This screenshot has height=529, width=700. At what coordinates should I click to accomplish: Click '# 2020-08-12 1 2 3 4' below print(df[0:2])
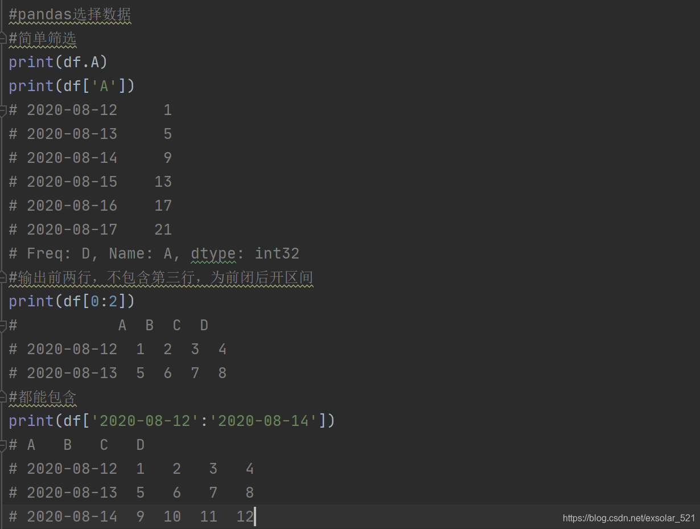(x=118, y=349)
